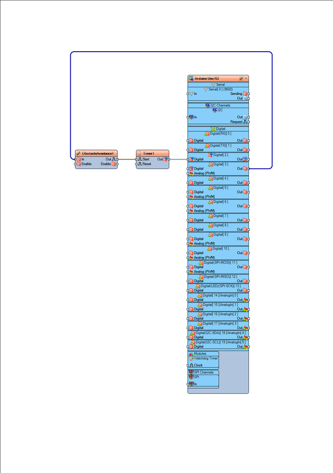Open the Arduino Uno R3 header dropdown arrow

[246, 79]
